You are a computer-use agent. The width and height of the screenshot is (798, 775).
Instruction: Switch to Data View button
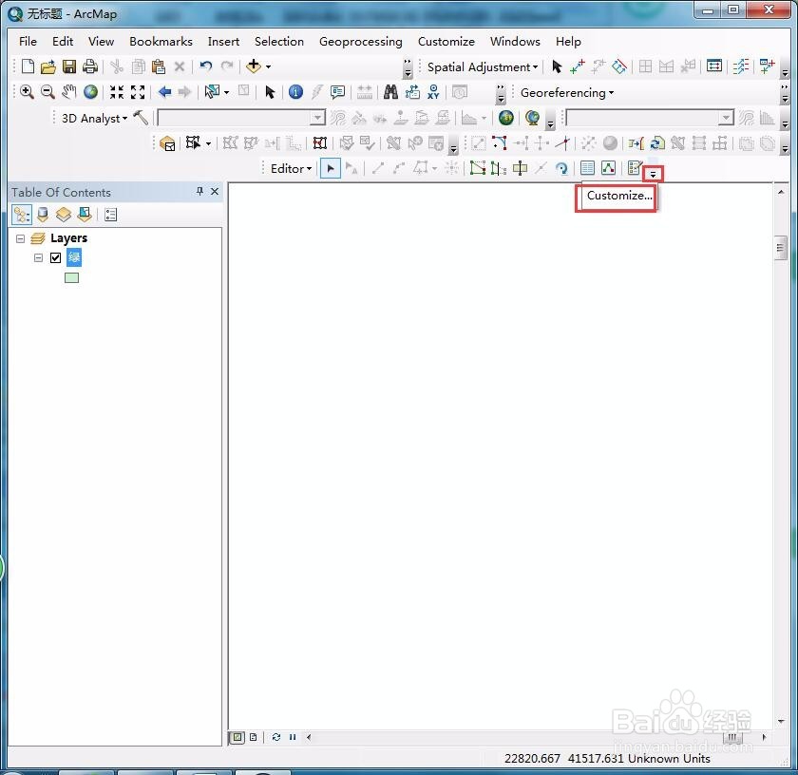237,737
